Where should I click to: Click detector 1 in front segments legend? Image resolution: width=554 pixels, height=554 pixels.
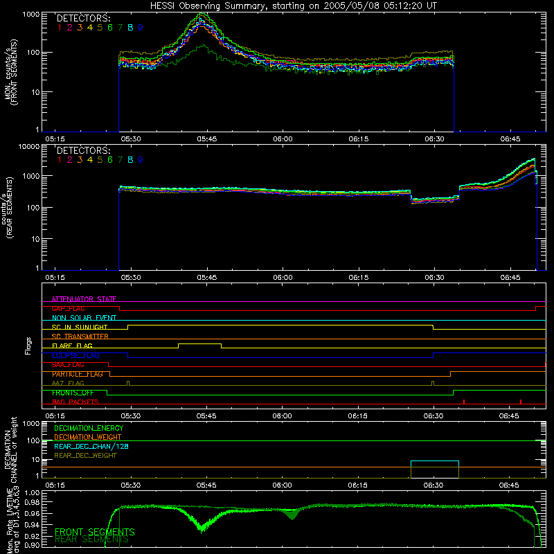click(60, 28)
